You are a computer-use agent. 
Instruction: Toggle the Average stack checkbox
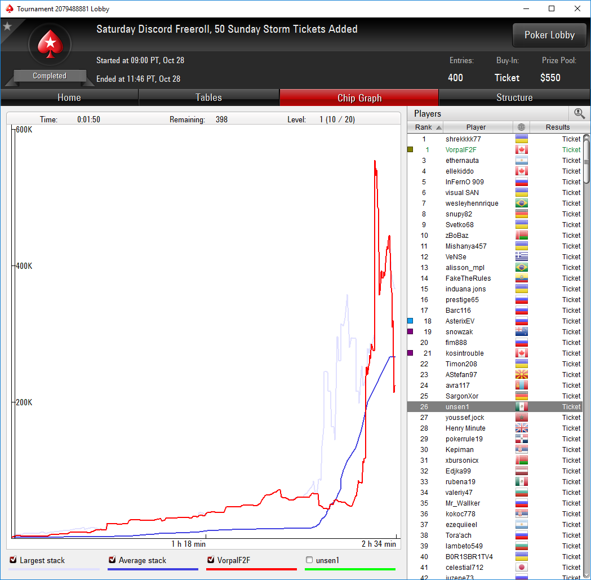pyautogui.click(x=112, y=560)
